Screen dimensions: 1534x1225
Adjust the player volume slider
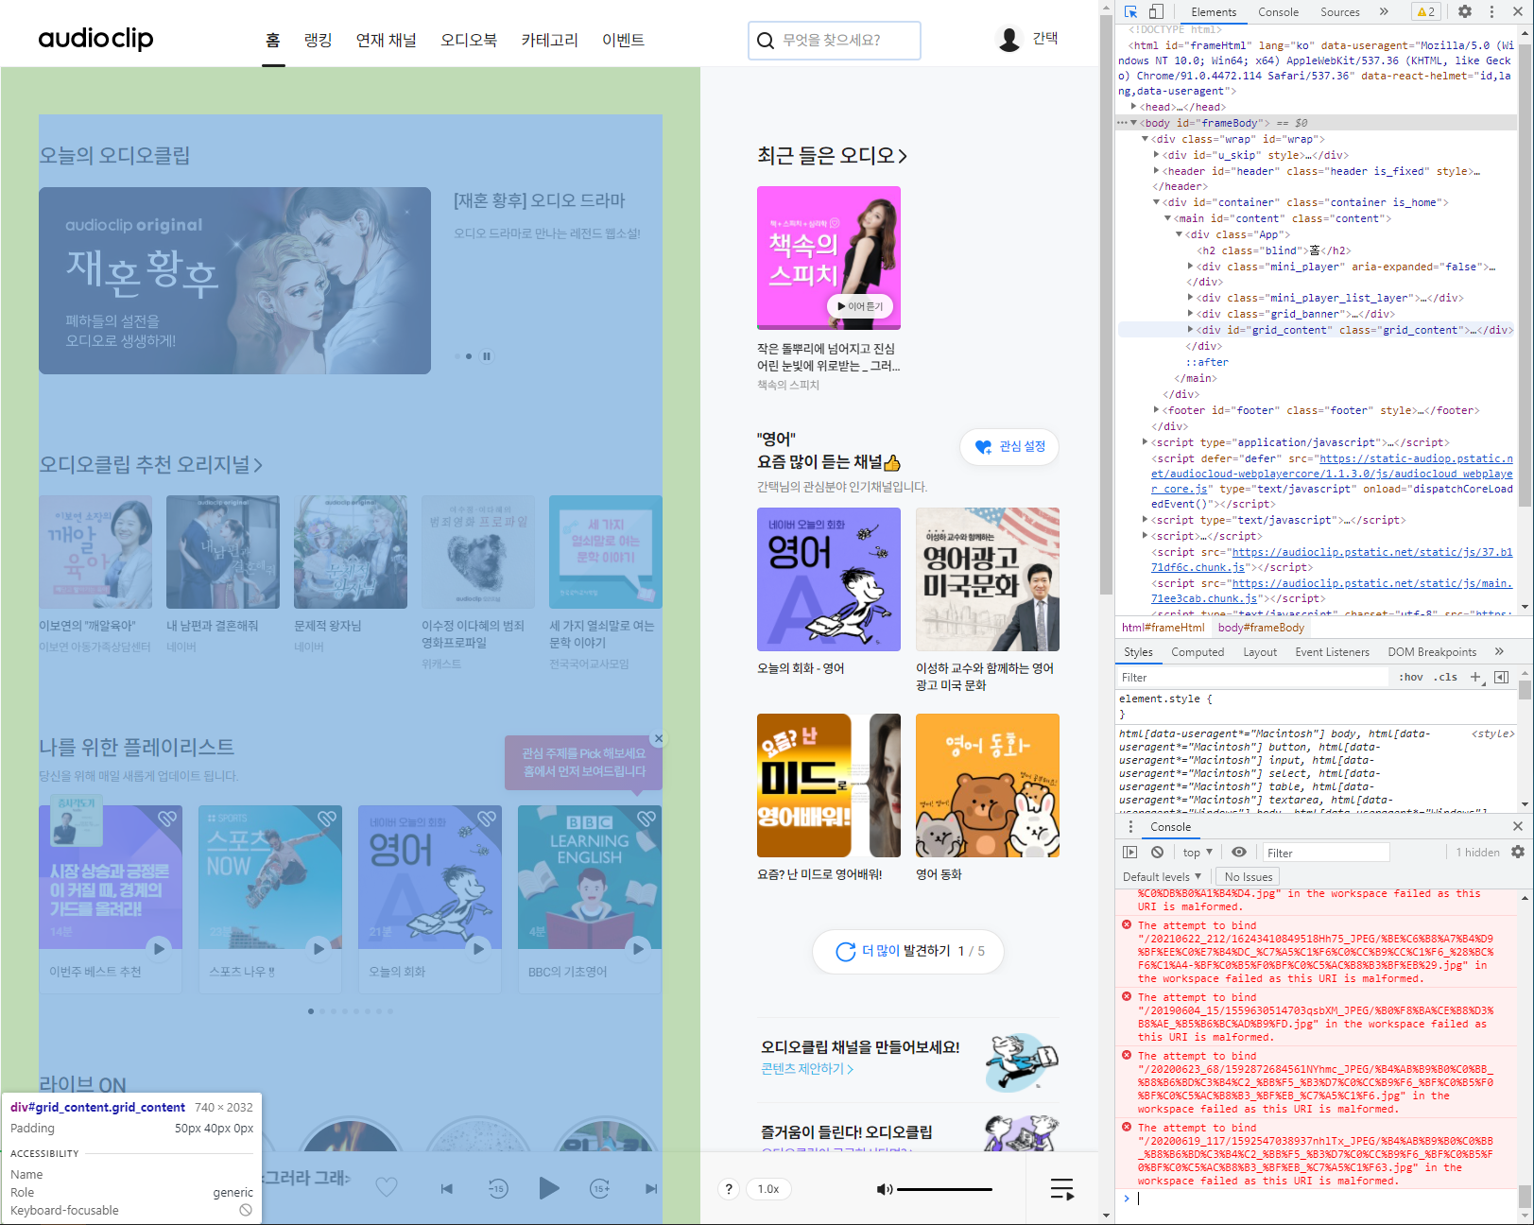pyautogui.click(x=945, y=1189)
